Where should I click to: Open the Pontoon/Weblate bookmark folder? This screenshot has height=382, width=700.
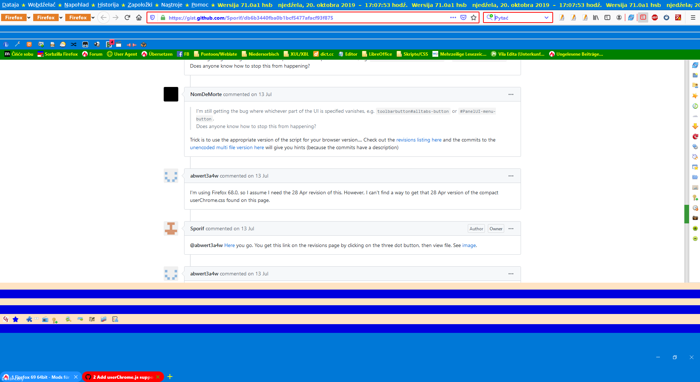(215, 54)
